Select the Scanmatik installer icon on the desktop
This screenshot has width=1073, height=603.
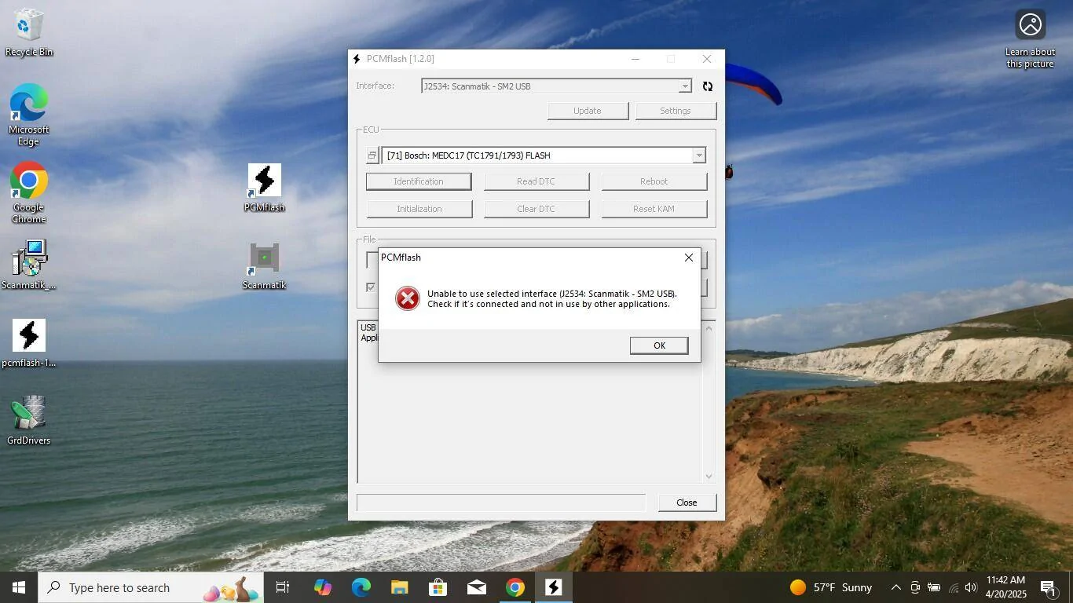(x=29, y=265)
